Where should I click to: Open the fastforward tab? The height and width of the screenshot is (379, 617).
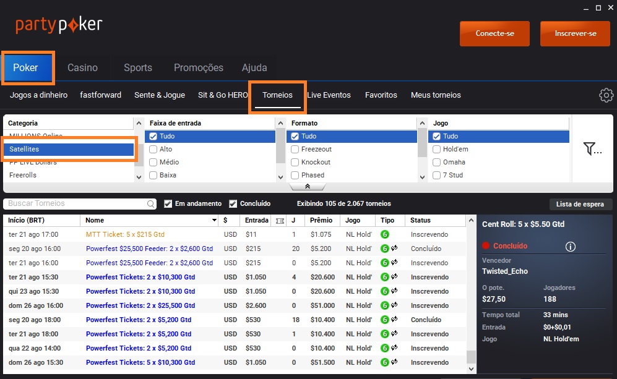100,95
